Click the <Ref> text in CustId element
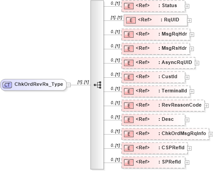 (142, 76)
